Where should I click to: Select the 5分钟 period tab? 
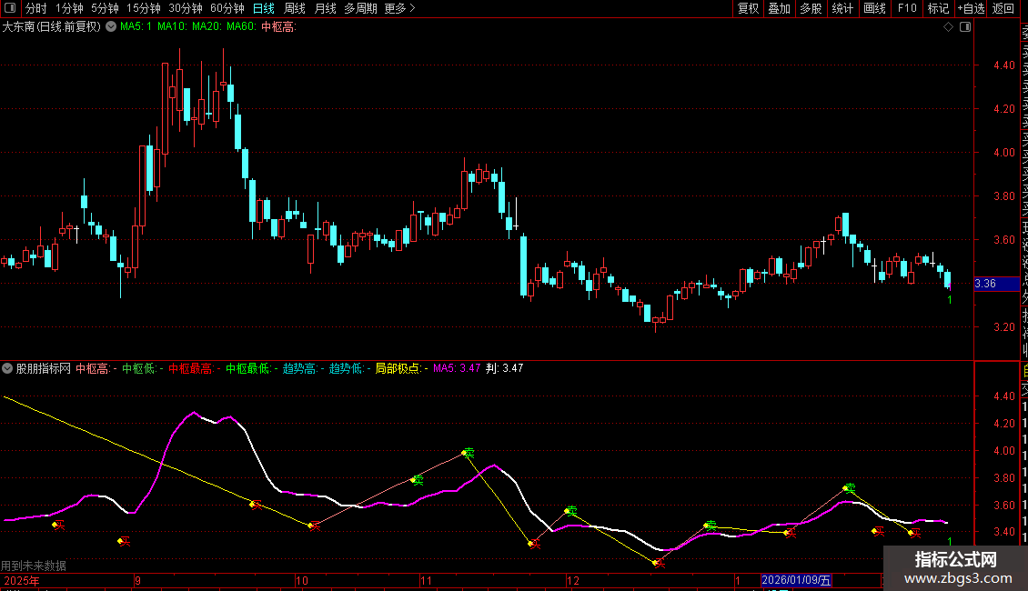point(105,8)
